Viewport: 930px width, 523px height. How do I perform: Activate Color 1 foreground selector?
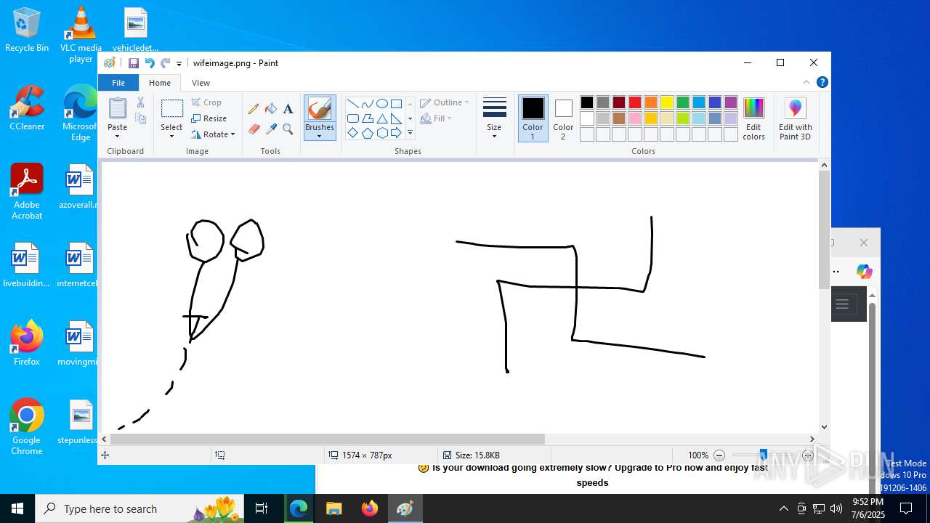click(533, 119)
